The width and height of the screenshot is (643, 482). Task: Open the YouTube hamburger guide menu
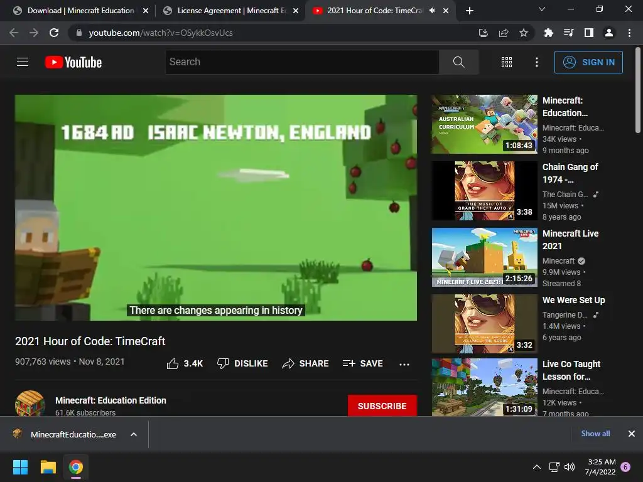coord(23,62)
